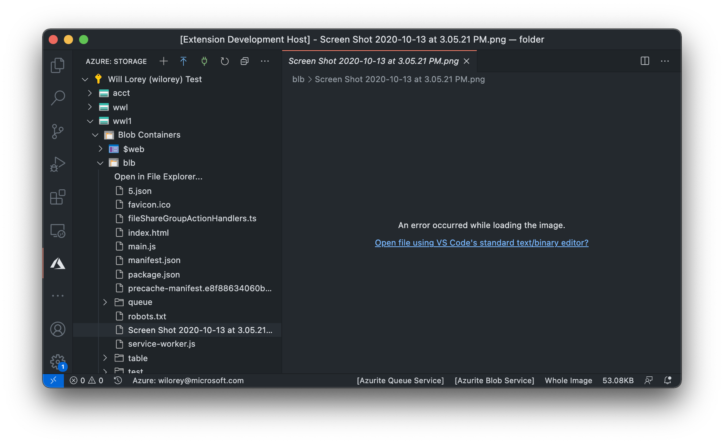Open the Search view
Screen dimensions: 724x444
pos(57,98)
